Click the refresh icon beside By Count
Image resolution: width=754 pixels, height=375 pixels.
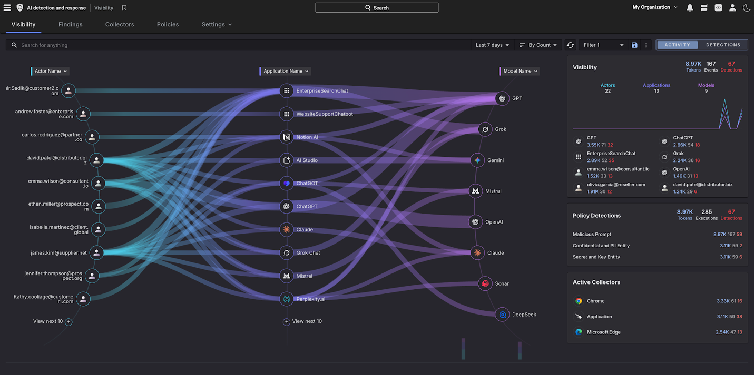570,45
